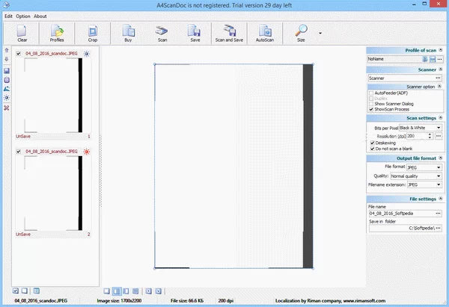Screen dimensions: 449x307
Task: Click the Scanner browse ellipsis button
Action: click(x=439, y=78)
